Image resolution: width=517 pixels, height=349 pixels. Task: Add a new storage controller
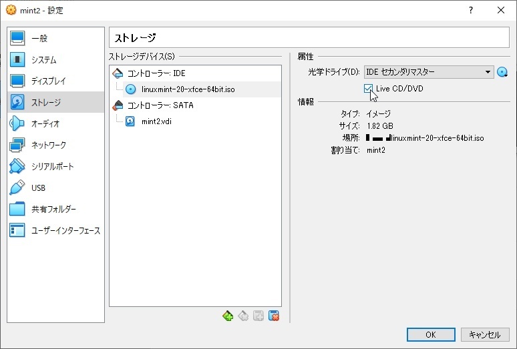pos(228,316)
